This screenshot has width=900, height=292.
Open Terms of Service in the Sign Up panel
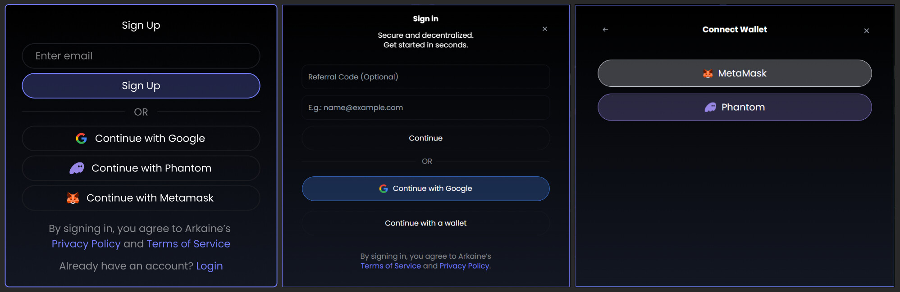click(188, 244)
